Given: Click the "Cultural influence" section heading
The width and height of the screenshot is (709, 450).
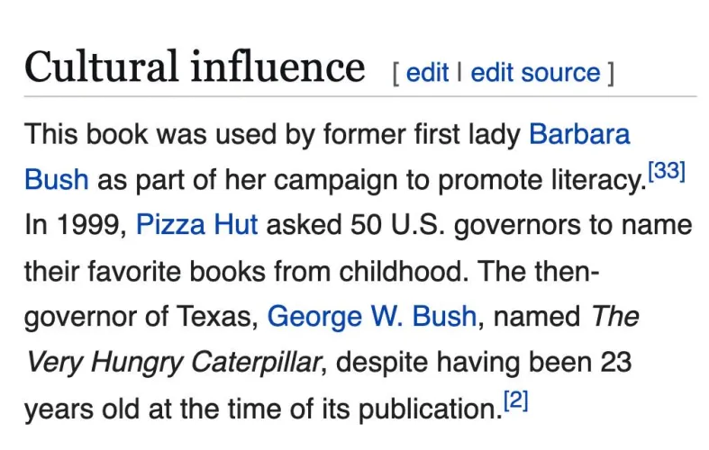Looking at the screenshot, I should click(195, 67).
